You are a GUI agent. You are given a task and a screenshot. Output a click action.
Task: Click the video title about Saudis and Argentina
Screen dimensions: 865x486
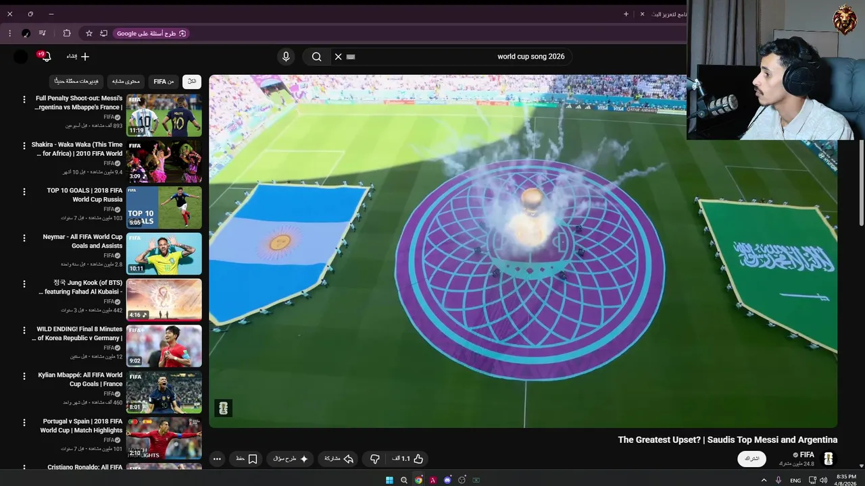tap(728, 439)
